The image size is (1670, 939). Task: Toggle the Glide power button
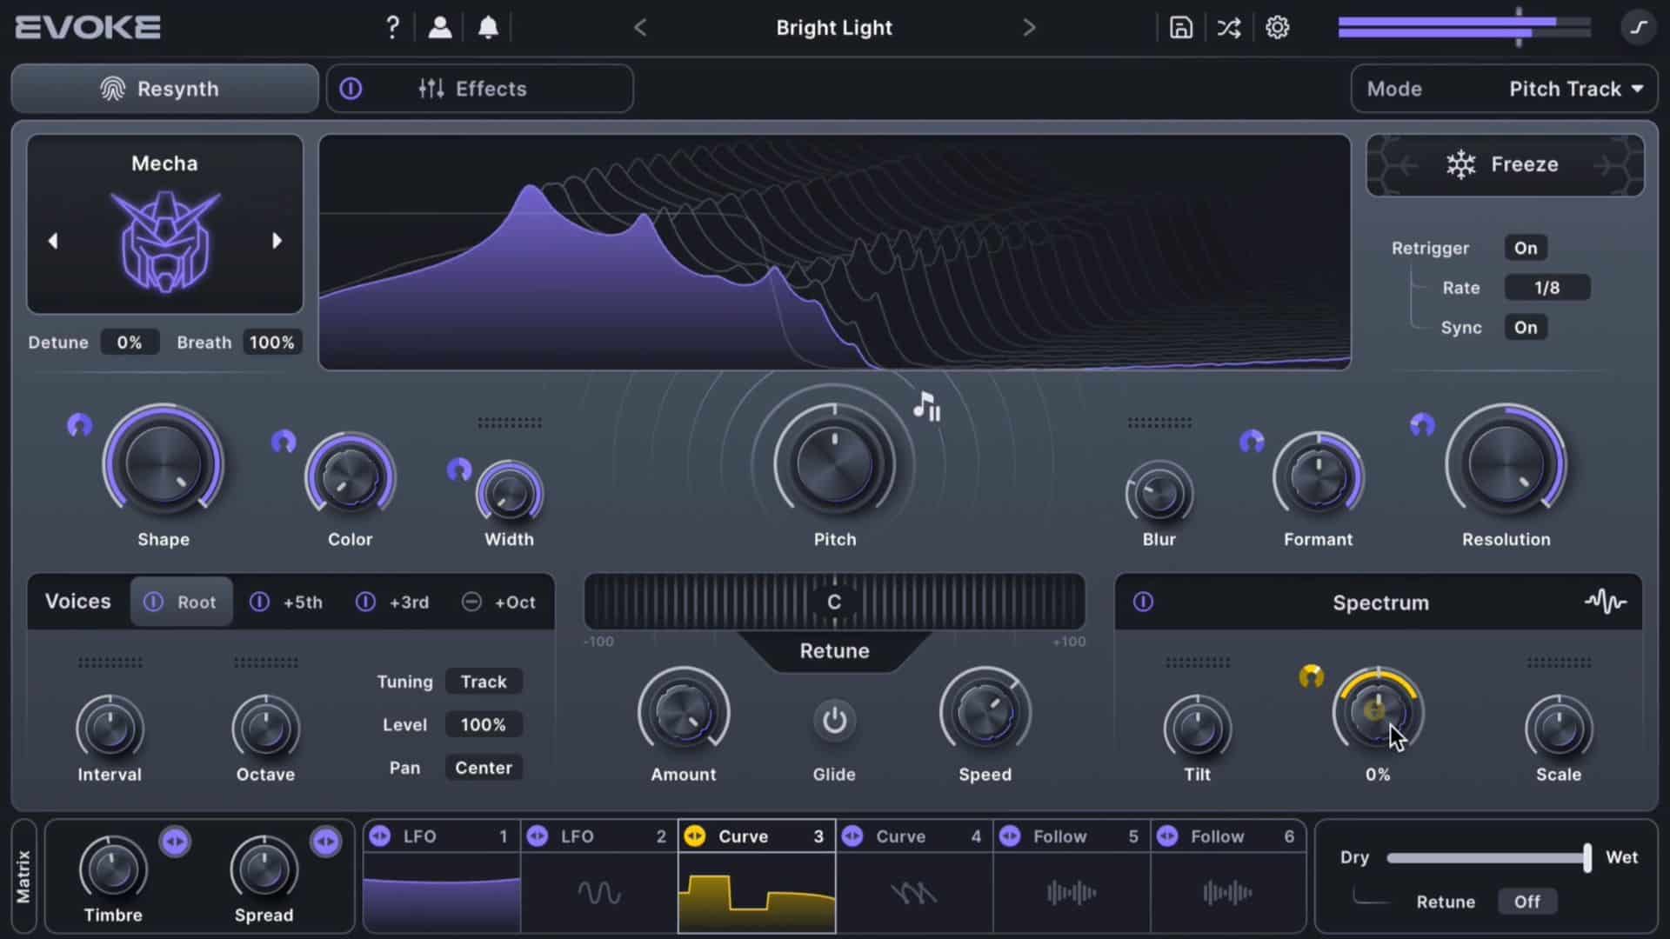[x=834, y=721]
